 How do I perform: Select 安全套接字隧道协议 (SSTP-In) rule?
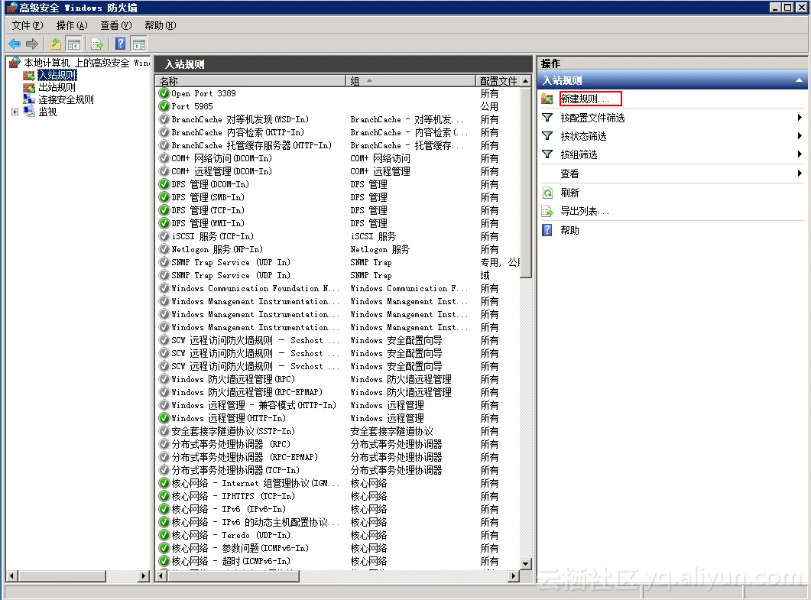(233, 431)
